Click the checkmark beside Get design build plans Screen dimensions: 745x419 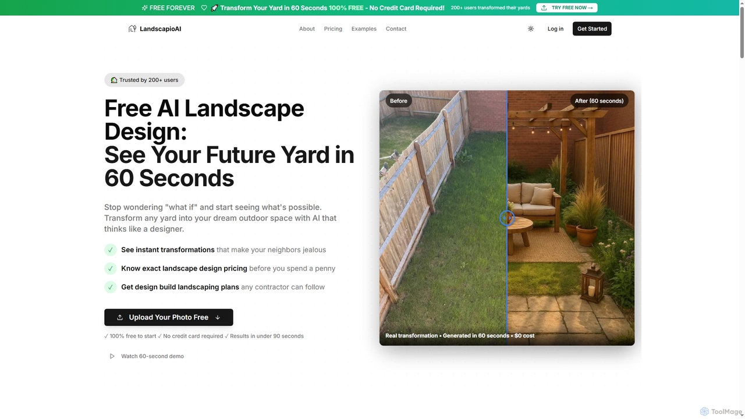111,287
